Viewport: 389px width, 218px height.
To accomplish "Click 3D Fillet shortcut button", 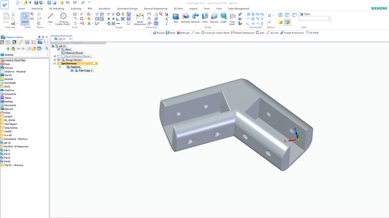I will click(x=312, y=32).
